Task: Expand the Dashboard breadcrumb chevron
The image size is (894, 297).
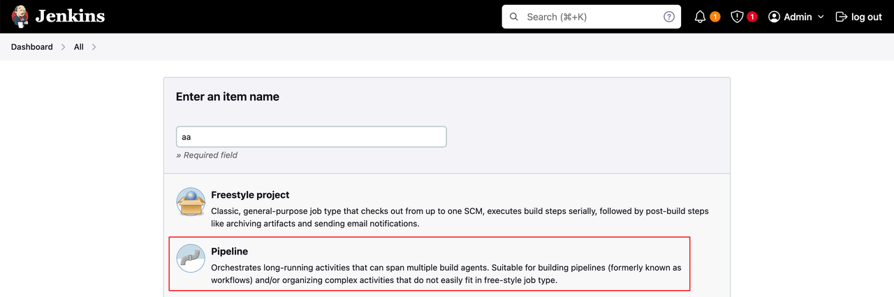Action: click(x=64, y=47)
